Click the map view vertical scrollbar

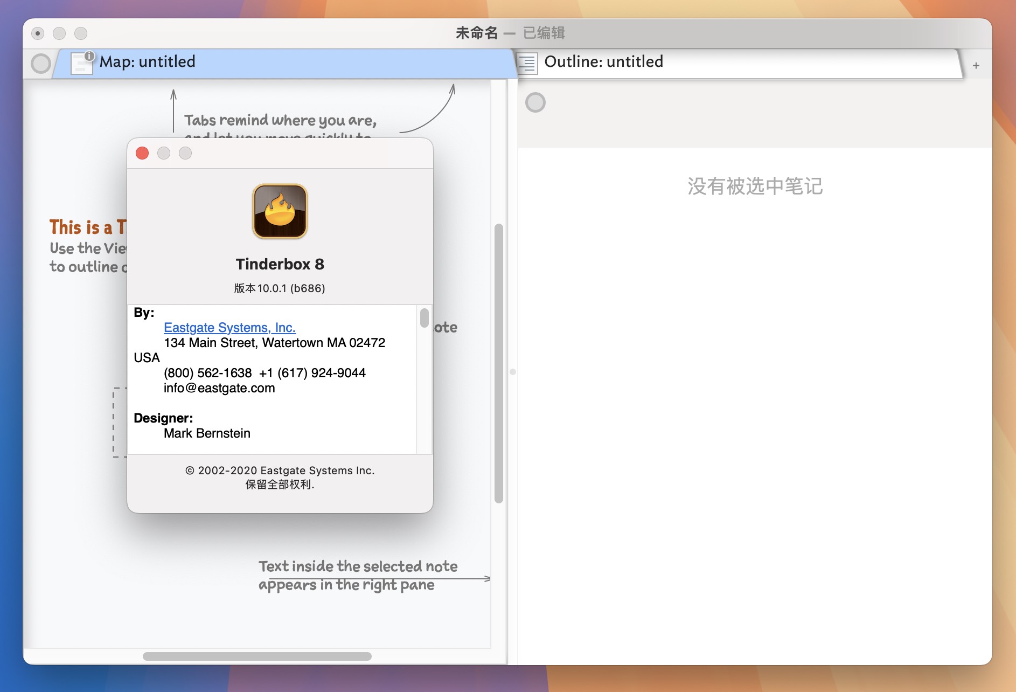tap(499, 363)
